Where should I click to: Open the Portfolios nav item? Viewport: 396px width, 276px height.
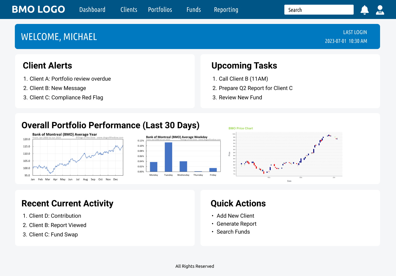coord(160,10)
